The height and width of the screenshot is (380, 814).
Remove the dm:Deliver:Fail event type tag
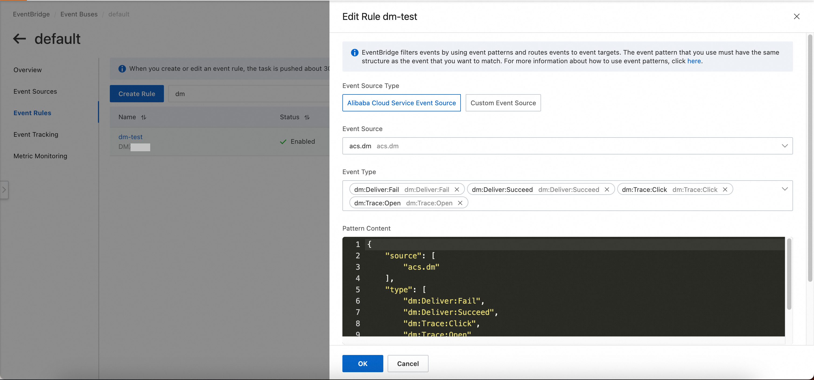pos(457,189)
